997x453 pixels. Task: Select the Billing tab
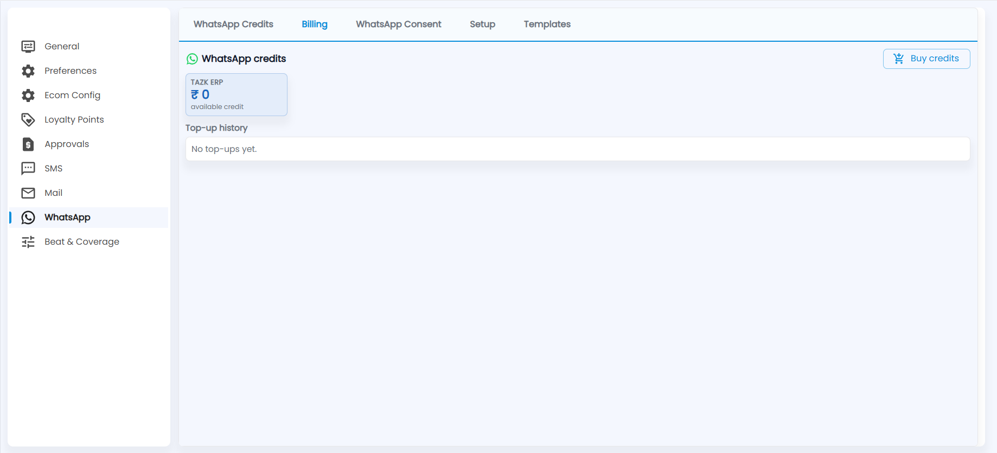tap(315, 24)
